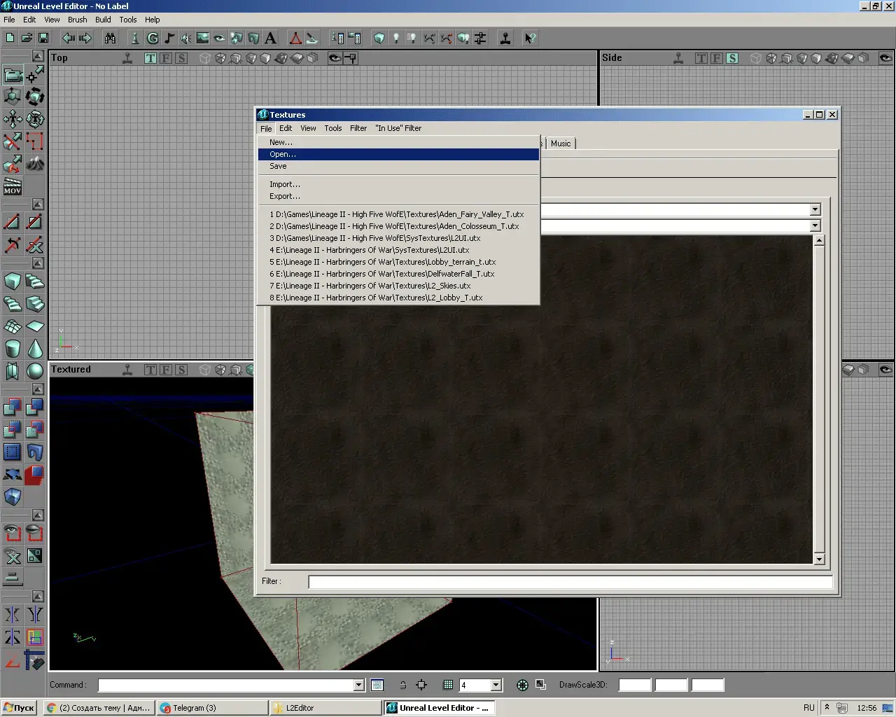Open "In Use" Filter menu in Textures
Viewport: 896px width, 717px height.
(x=398, y=128)
